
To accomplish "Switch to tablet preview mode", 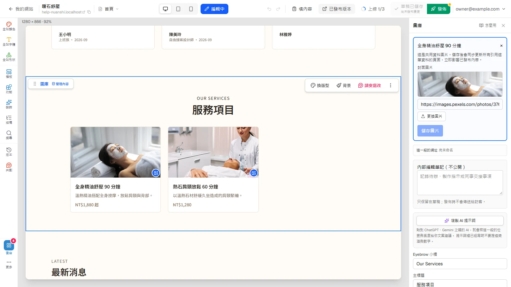I will [x=178, y=9].
